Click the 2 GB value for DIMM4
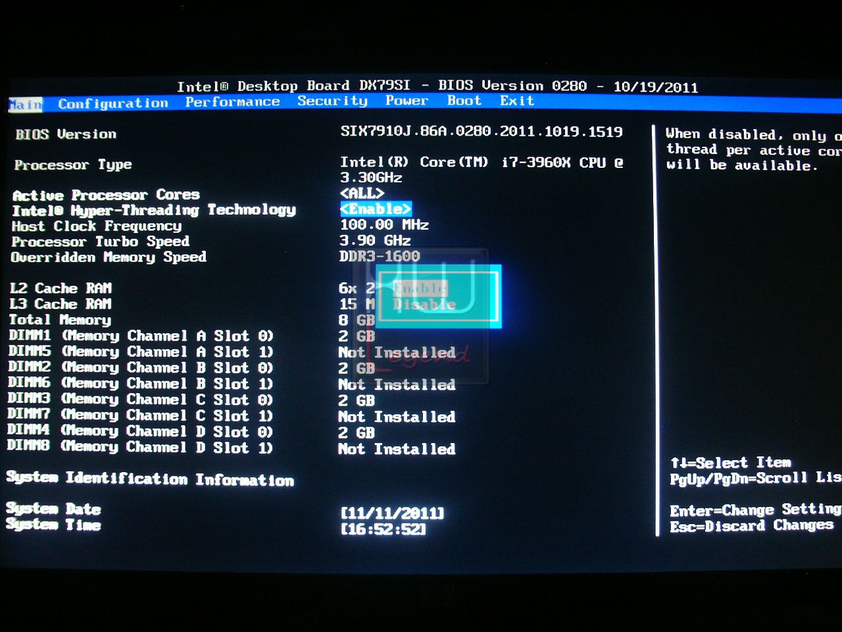Screen dimensions: 842x632 [357, 433]
